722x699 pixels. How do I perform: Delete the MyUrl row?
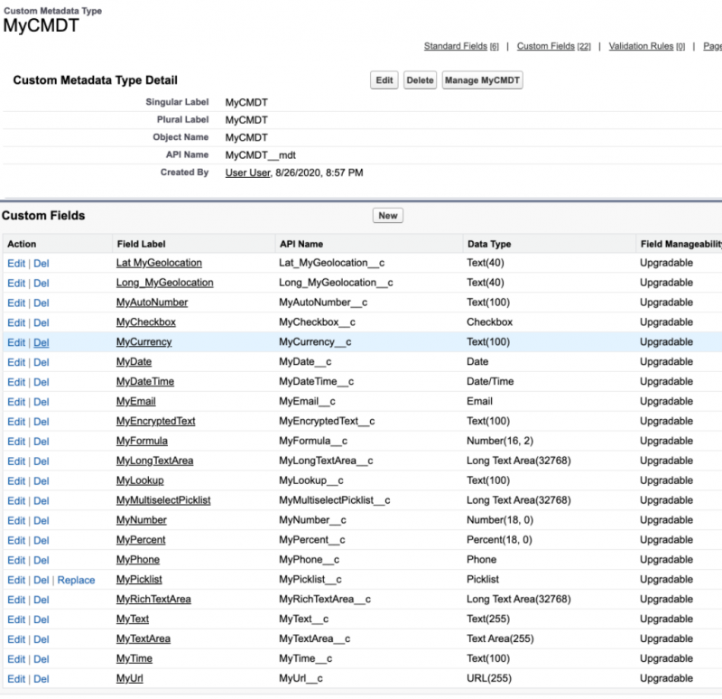(41, 679)
